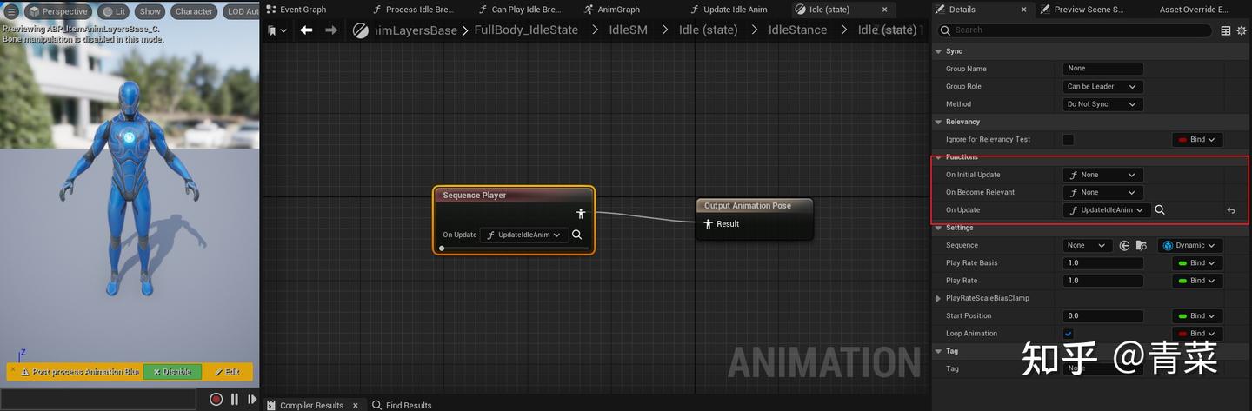The image size is (1252, 411).
Task: Open the Method Do Not Sync dropdown
Action: [x=1103, y=104]
